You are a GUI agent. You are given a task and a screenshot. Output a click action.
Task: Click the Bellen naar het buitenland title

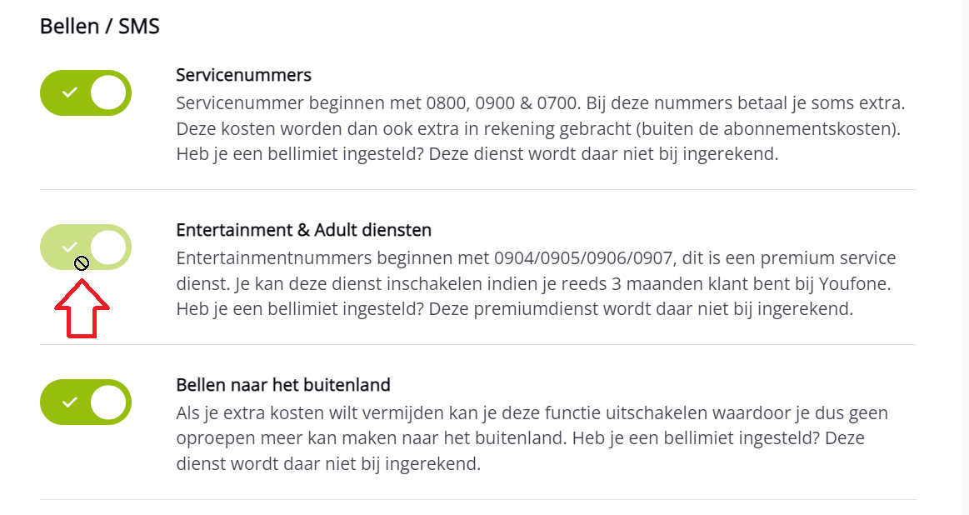tap(283, 385)
